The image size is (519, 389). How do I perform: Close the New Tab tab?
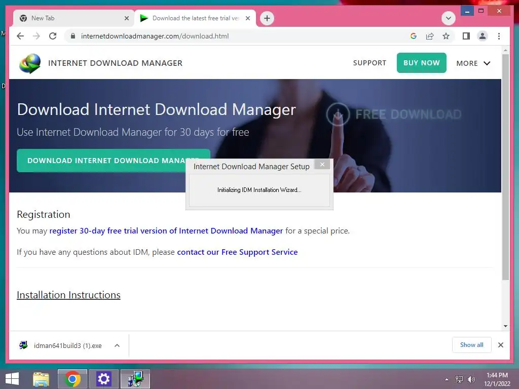click(x=126, y=18)
